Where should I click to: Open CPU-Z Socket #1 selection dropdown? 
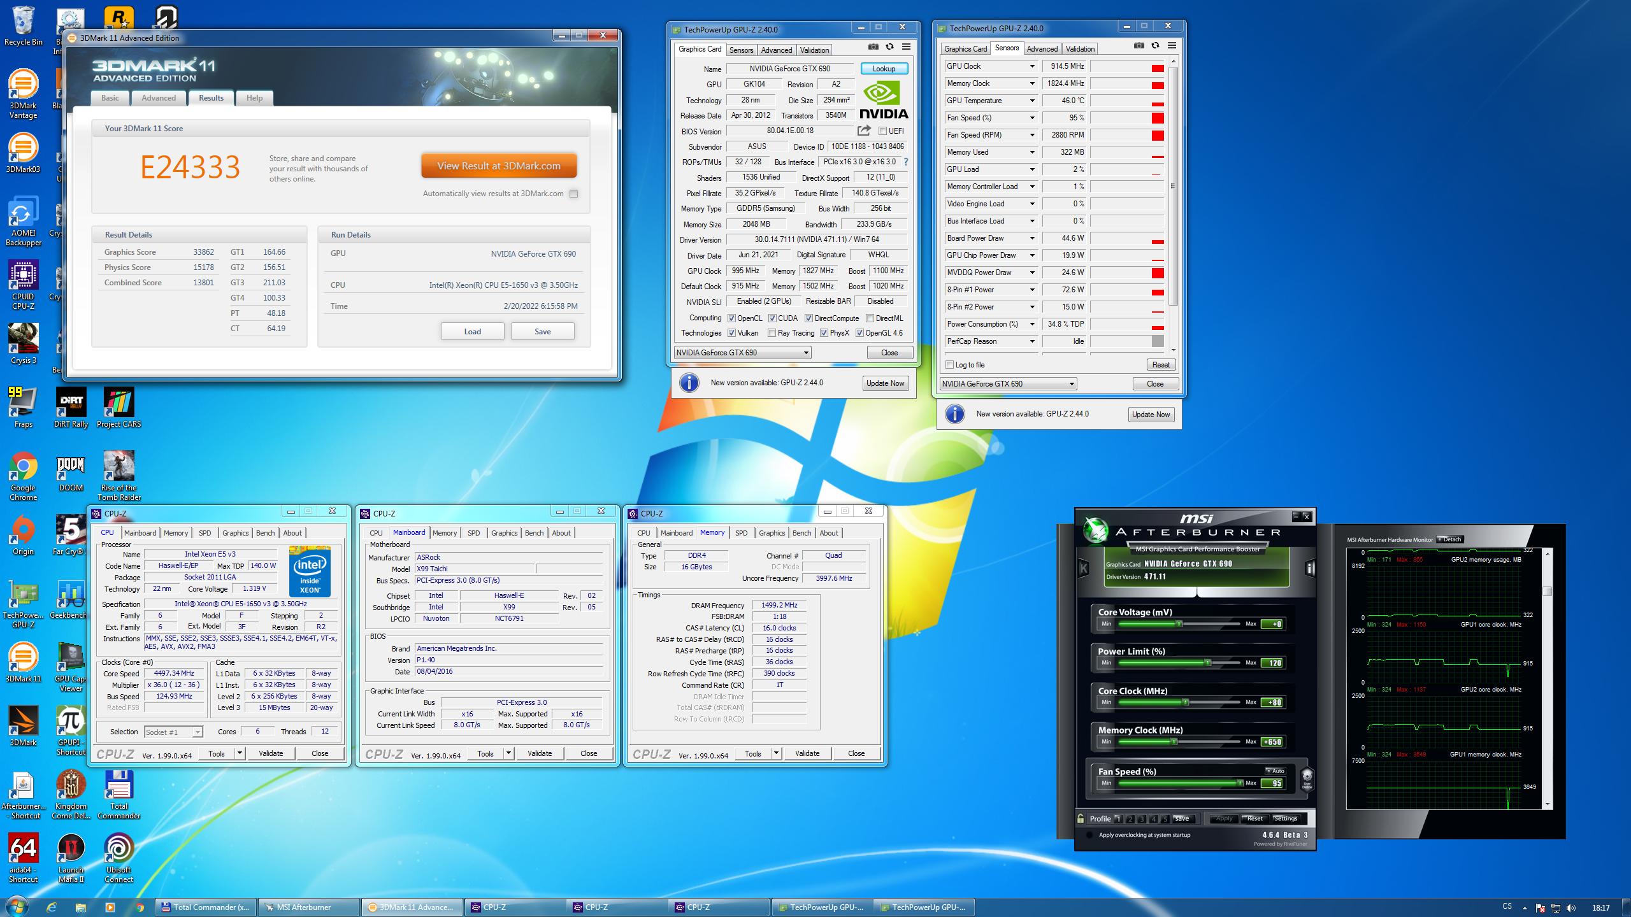pyautogui.click(x=173, y=732)
